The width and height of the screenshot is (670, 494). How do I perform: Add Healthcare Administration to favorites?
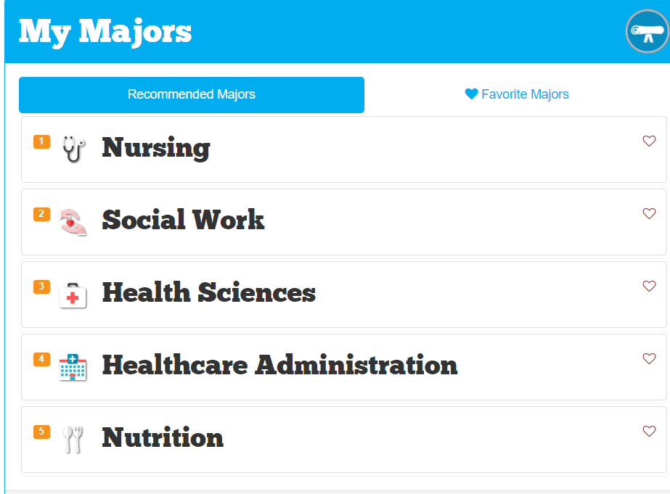tap(649, 358)
